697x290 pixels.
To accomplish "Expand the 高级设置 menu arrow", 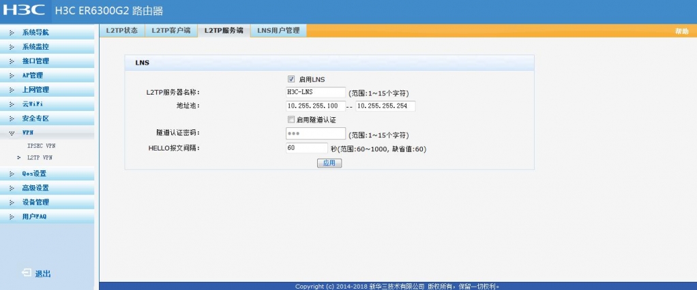I will pyautogui.click(x=12, y=188).
